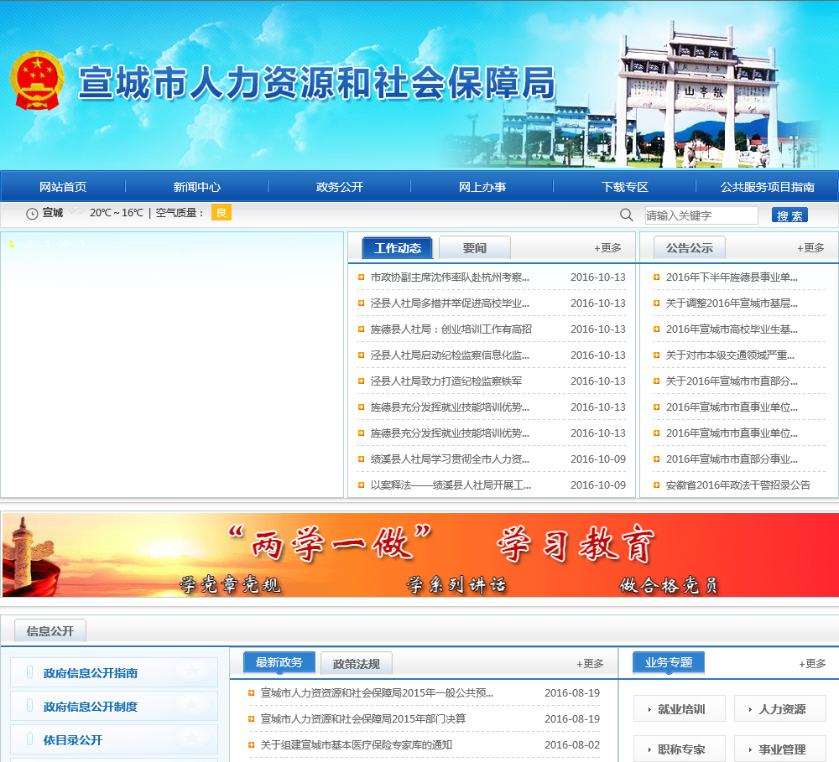The width and height of the screenshot is (839, 762).
Task: Select the 信息公开 tab
Action: (x=50, y=631)
